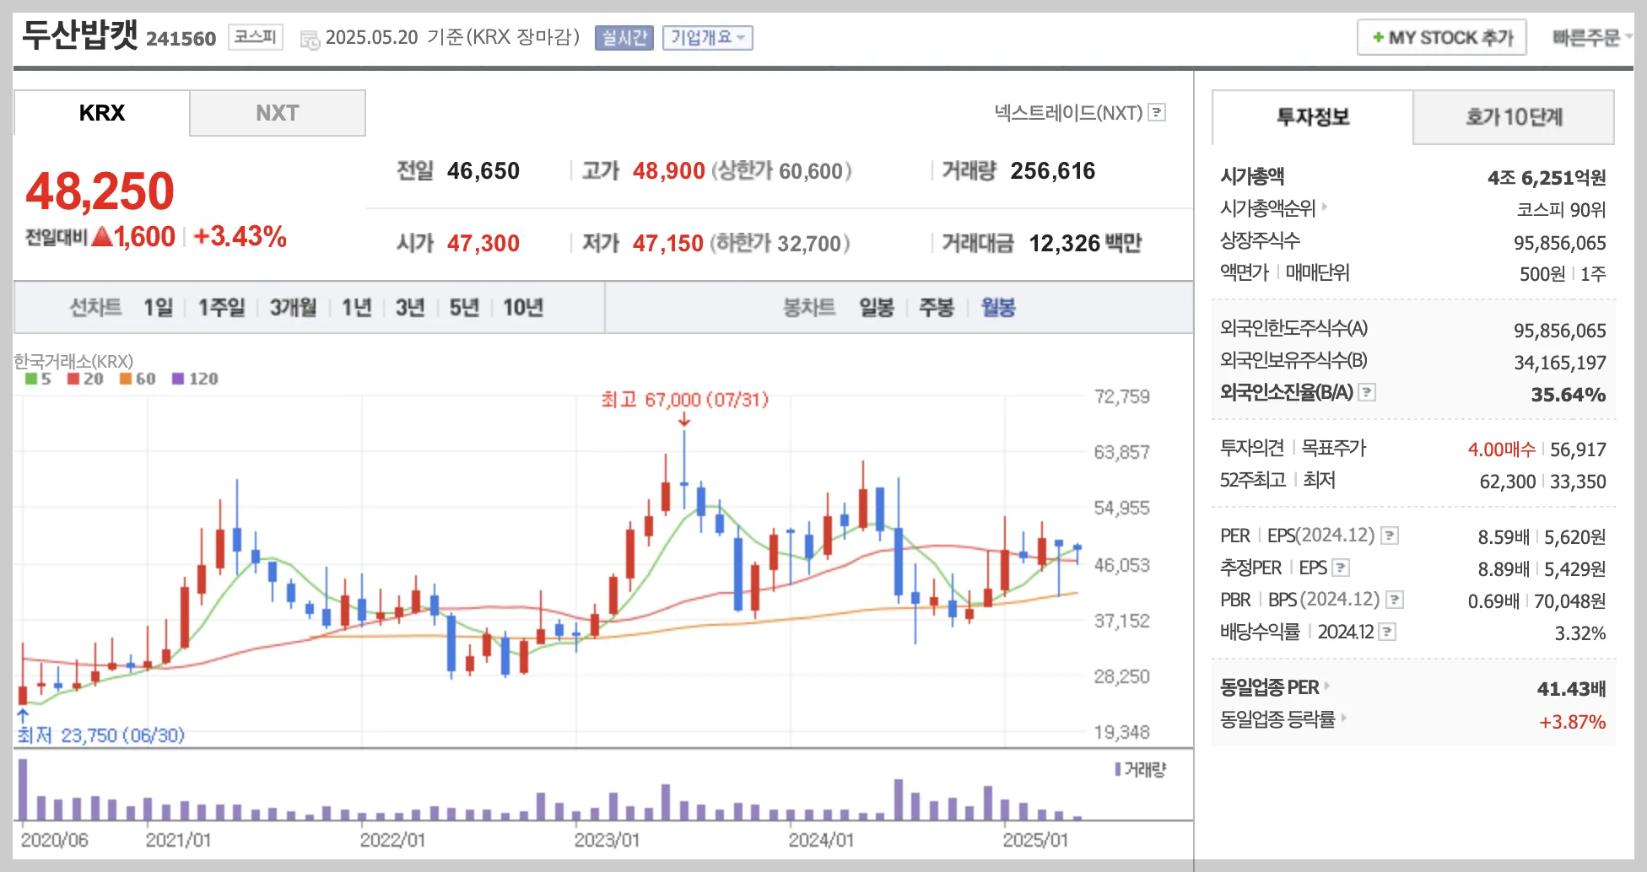
Task: Open the 호가10단계 tab
Action: point(1514,117)
